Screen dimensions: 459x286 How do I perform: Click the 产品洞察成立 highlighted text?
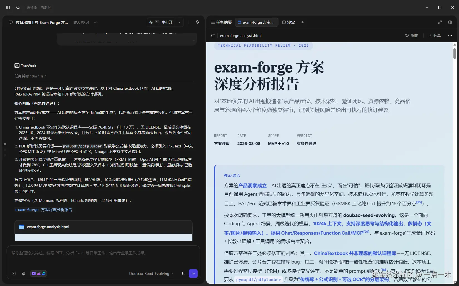(252, 185)
